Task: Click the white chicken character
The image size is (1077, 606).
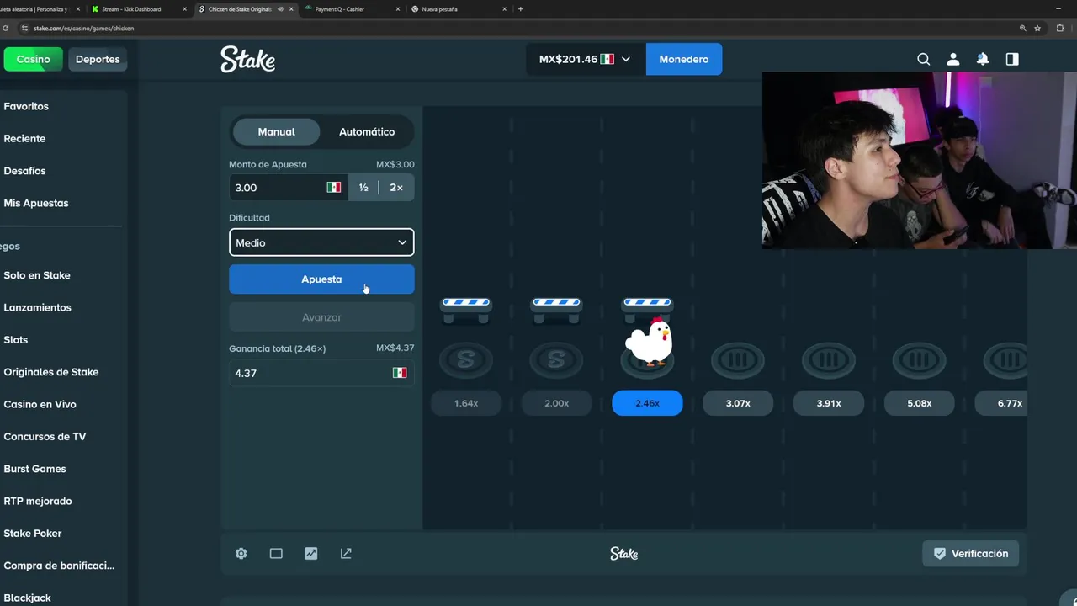Action: coord(649,341)
